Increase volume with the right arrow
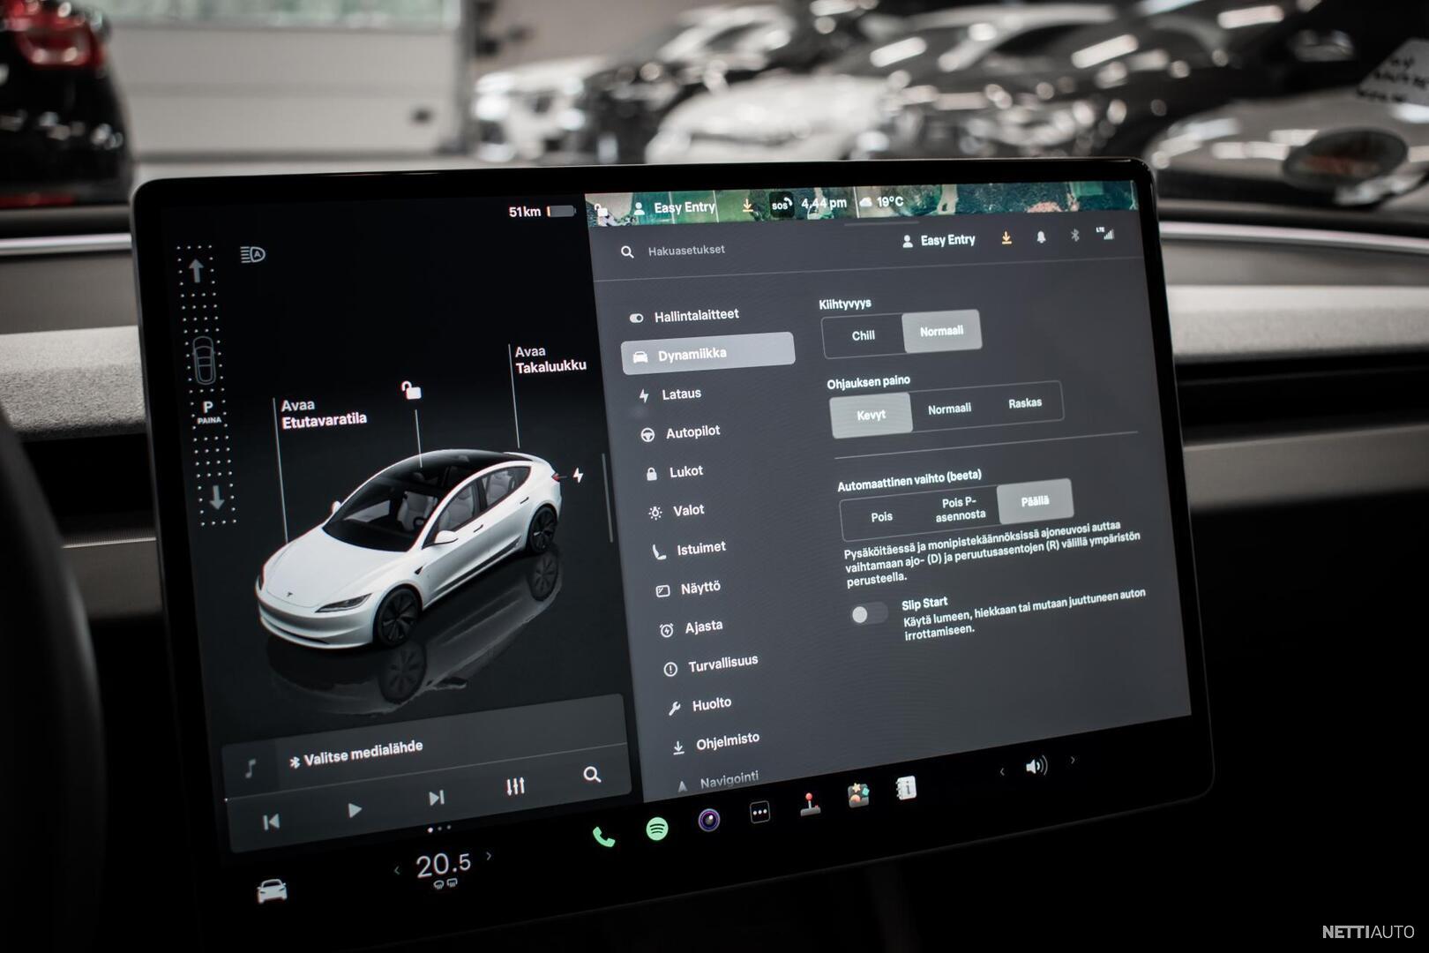This screenshot has height=953, width=1429. pyautogui.click(x=1073, y=760)
